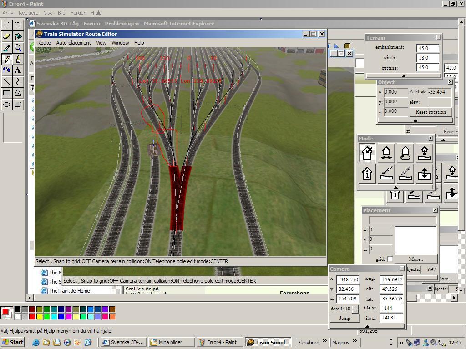Select TheTrain.de-Home- favorites entry

71,291
